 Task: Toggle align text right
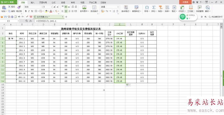[x=69, y=11]
